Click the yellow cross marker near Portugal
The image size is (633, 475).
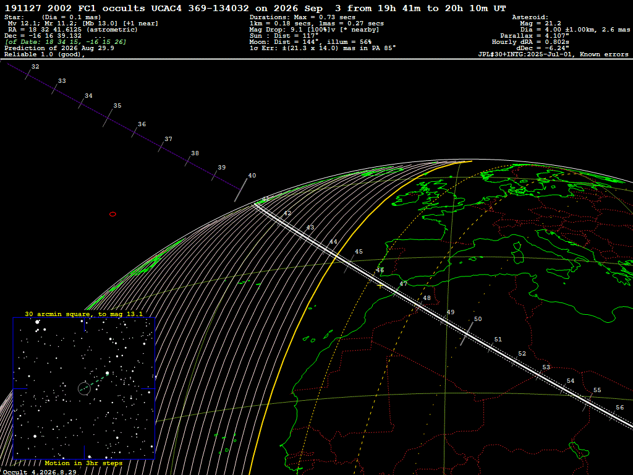[380, 286]
